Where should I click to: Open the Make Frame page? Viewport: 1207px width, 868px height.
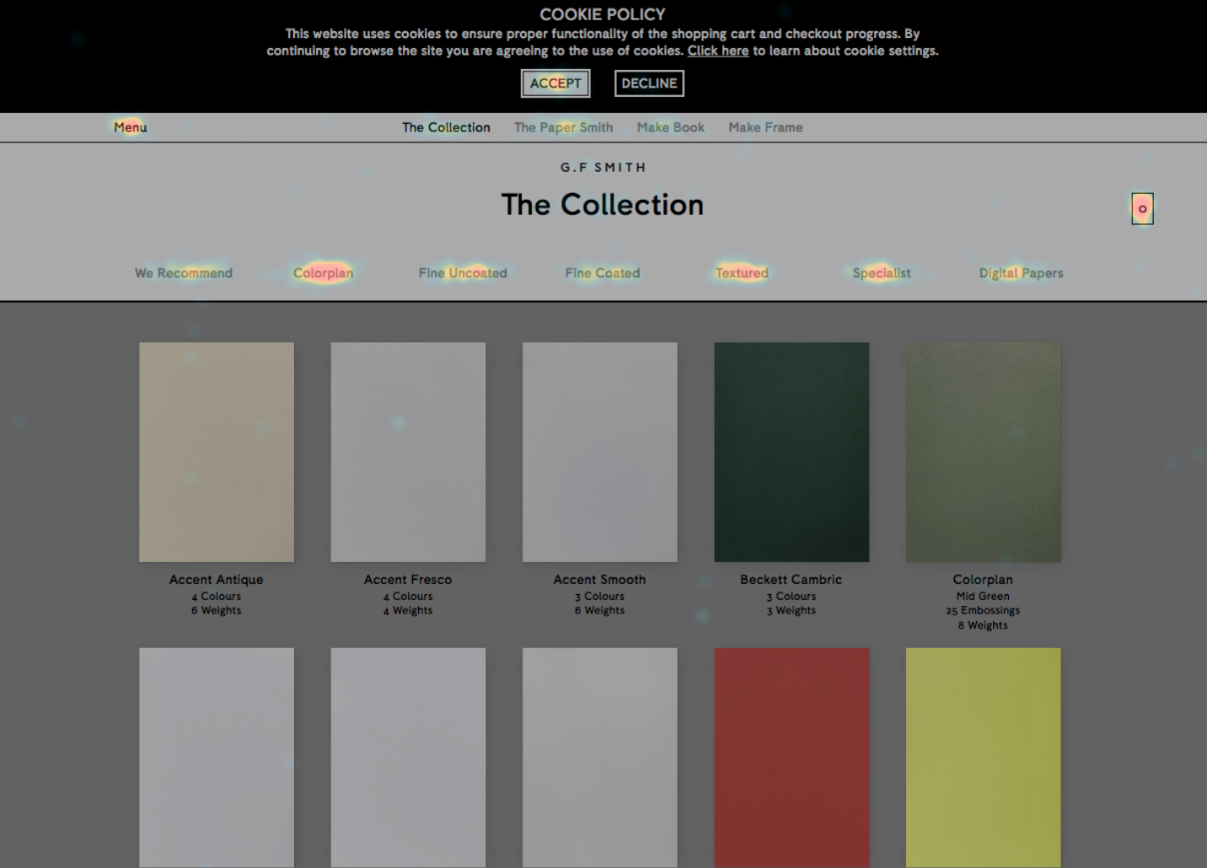click(765, 127)
